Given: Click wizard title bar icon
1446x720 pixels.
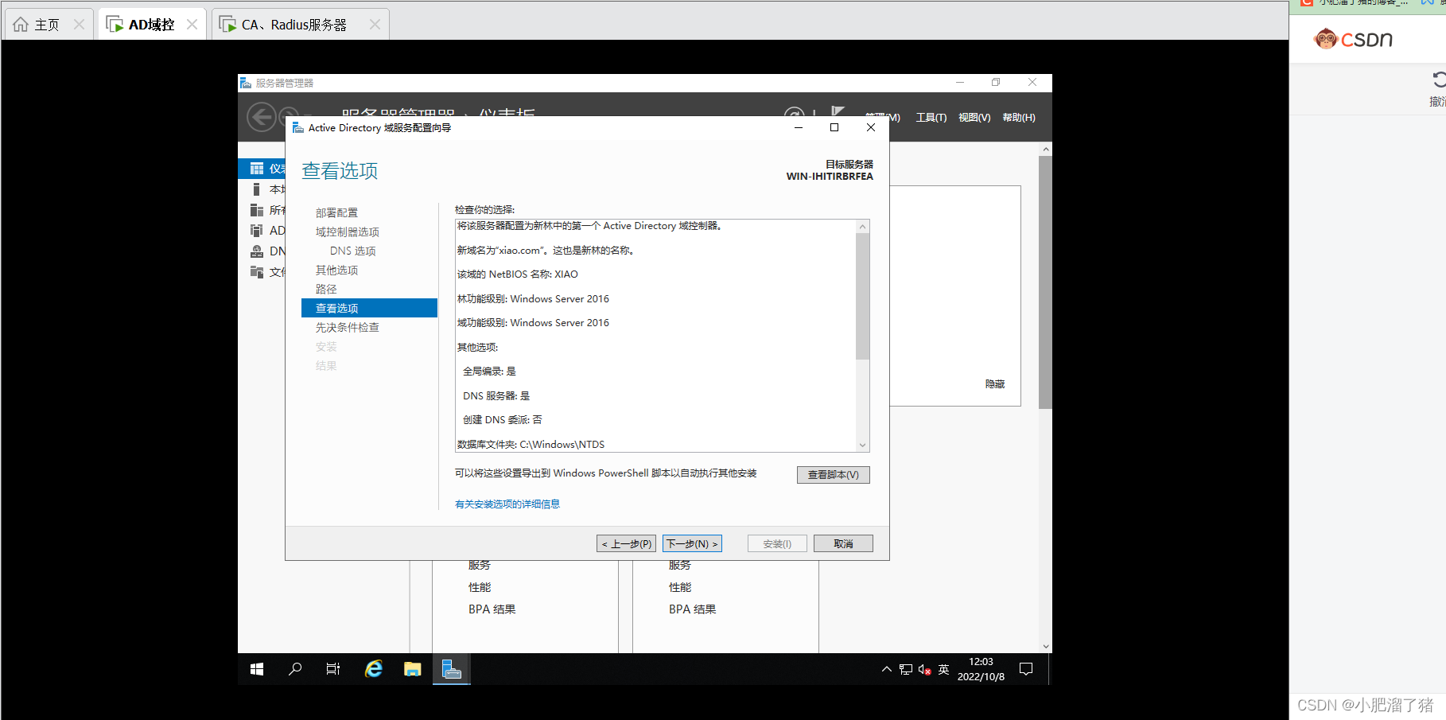Looking at the screenshot, I should click(x=297, y=127).
